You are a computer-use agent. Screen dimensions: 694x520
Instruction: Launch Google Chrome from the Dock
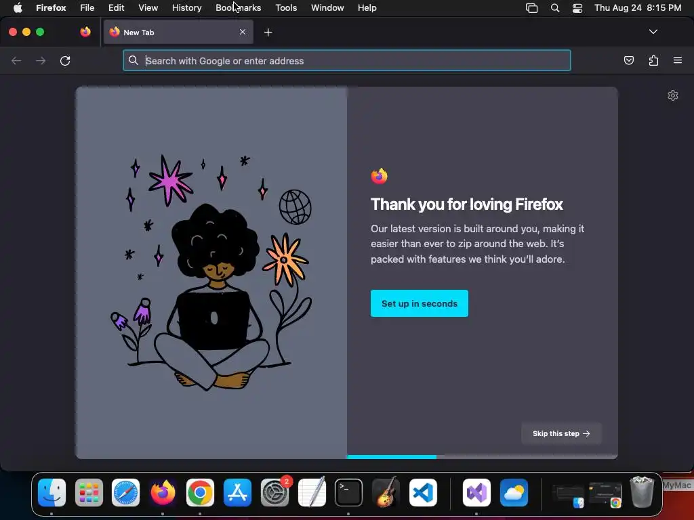coord(200,492)
